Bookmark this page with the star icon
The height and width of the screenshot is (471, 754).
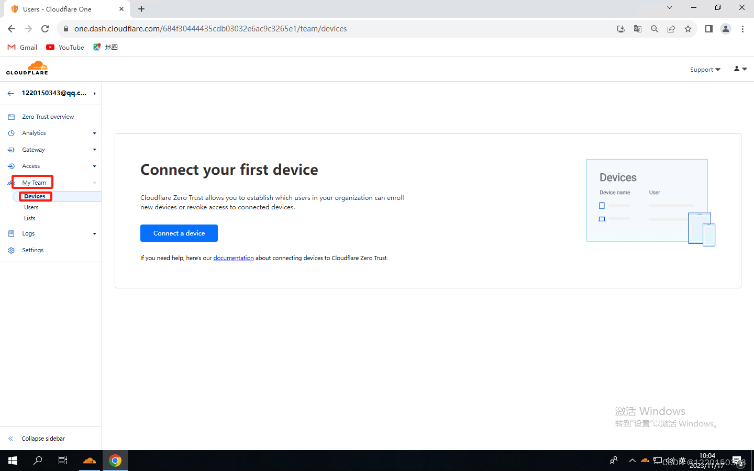pyautogui.click(x=688, y=29)
